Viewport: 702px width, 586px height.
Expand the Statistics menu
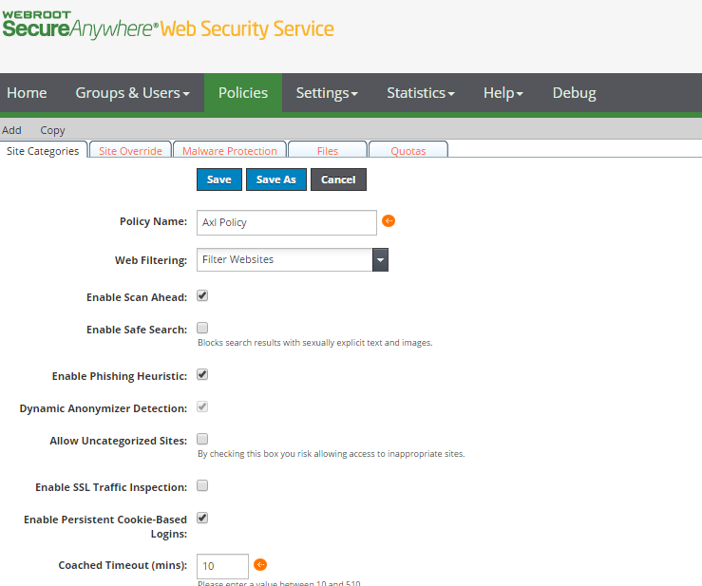pyautogui.click(x=421, y=93)
